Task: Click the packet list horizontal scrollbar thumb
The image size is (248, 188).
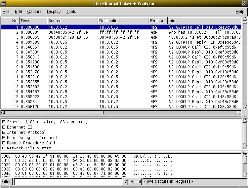Action: [x=54, y=112]
